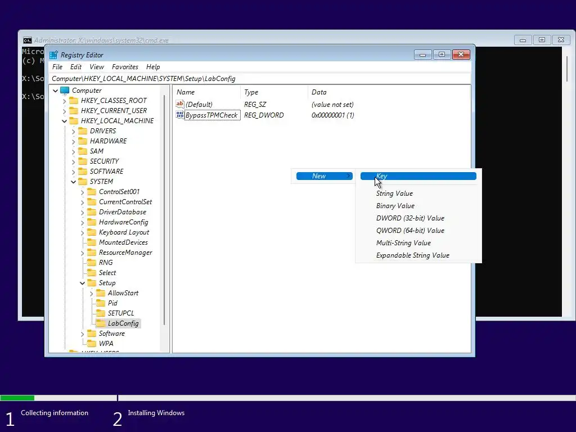The height and width of the screenshot is (432, 576).
Task: Expand the DRIVERS key
Action: [x=74, y=131]
